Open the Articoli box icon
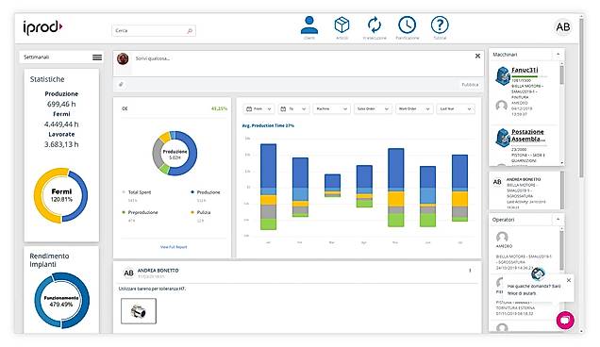The height and width of the screenshot is (347, 600). tap(342, 25)
